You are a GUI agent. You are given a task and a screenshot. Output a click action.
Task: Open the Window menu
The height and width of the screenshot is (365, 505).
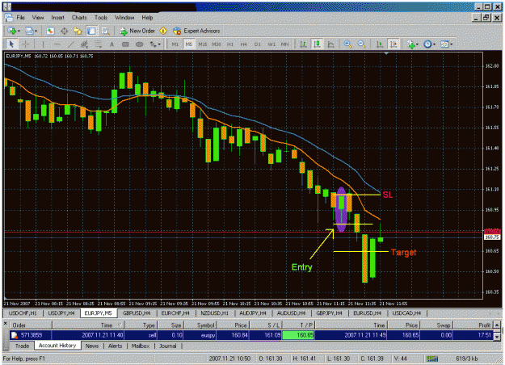pyautogui.click(x=124, y=18)
